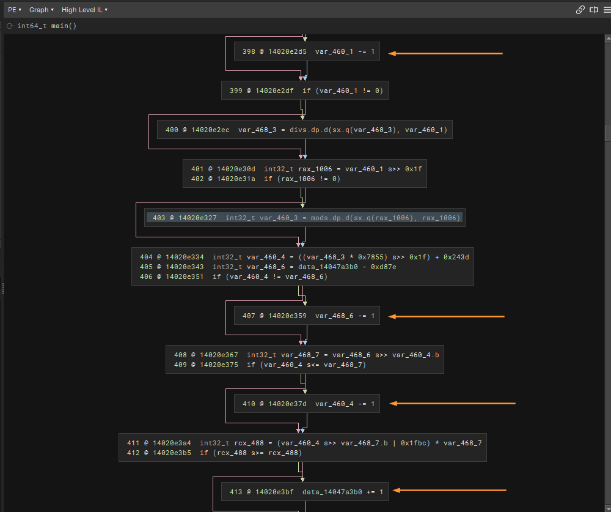
Task: Click instruction 409 if condition line
Action: pos(304,365)
